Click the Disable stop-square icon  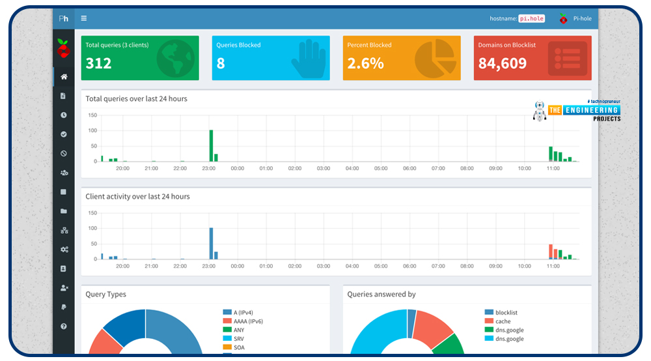coord(64,192)
